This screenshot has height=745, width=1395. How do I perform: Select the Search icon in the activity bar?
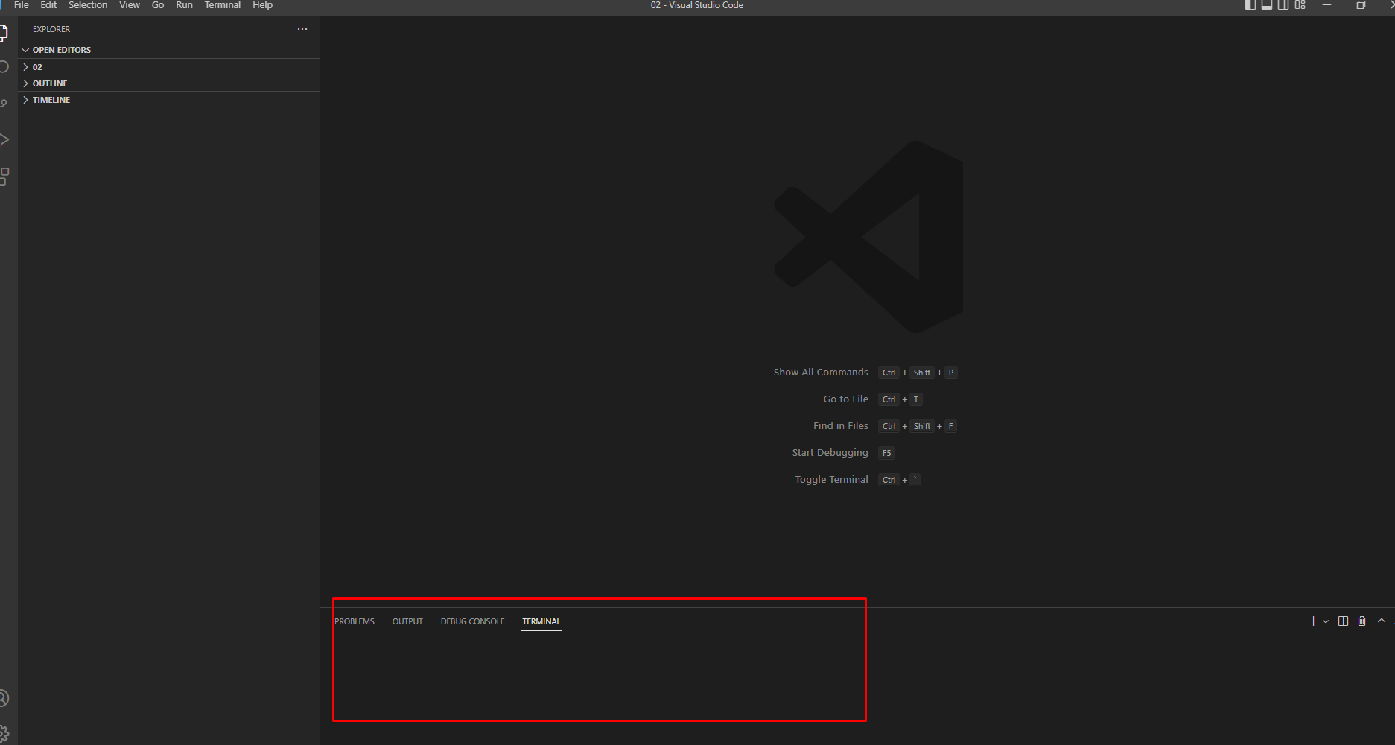(3, 66)
